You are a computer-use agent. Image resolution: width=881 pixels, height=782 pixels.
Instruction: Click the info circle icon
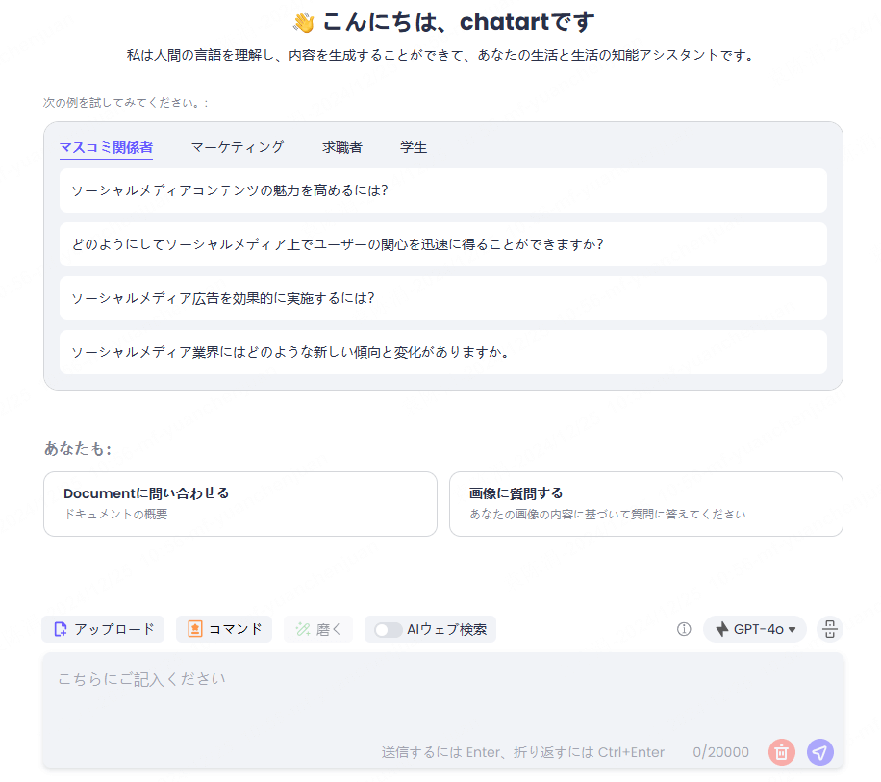click(684, 629)
